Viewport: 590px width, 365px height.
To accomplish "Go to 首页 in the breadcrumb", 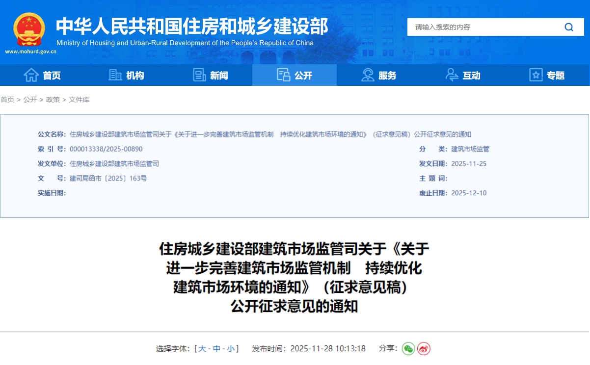I will pyautogui.click(x=7, y=100).
